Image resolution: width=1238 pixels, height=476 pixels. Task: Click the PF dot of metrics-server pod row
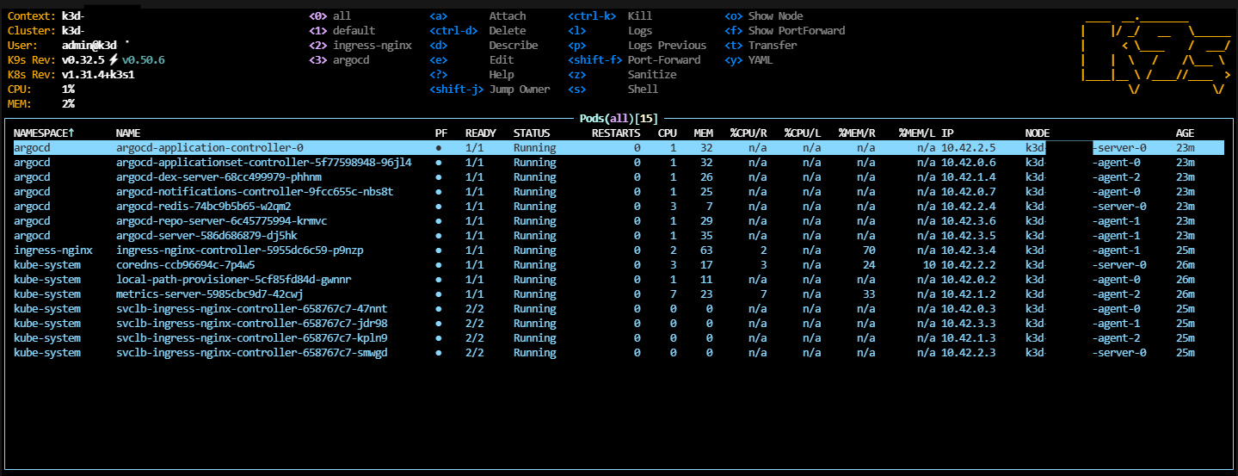click(439, 294)
